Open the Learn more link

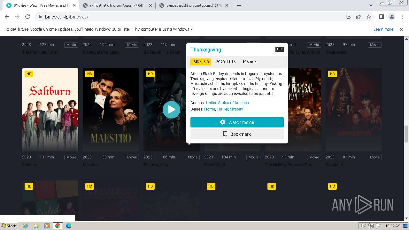tap(383, 29)
